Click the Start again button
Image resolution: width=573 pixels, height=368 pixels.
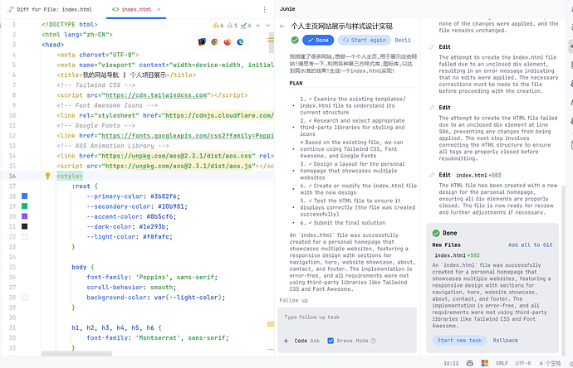click(x=365, y=40)
